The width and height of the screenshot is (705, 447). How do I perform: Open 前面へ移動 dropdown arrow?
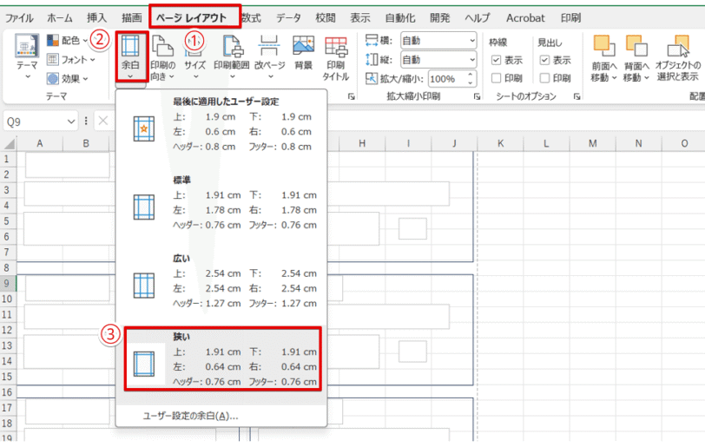coord(614,78)
